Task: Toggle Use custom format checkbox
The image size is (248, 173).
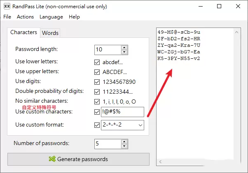Action: coord(97,125)
